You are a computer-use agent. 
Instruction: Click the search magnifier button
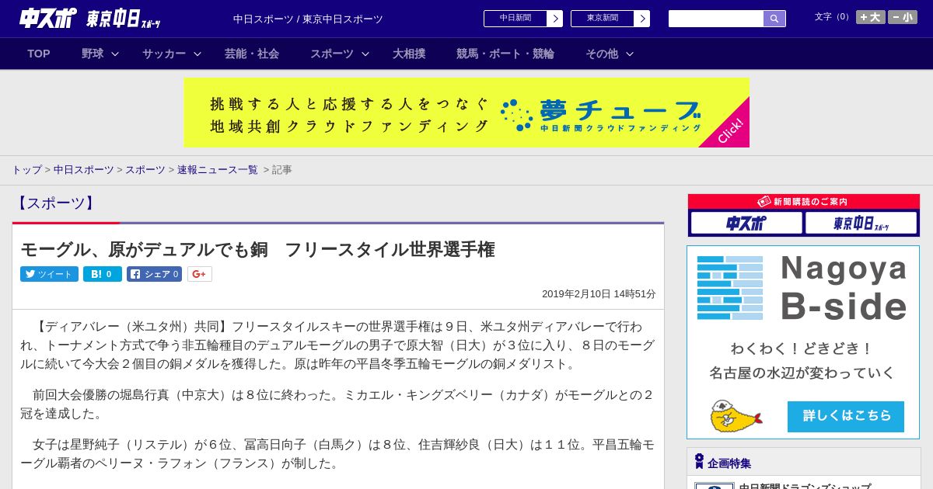[x=774, y=19]
